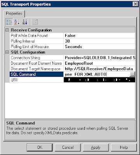Edit the polling interval value 30

coord(99,41)
